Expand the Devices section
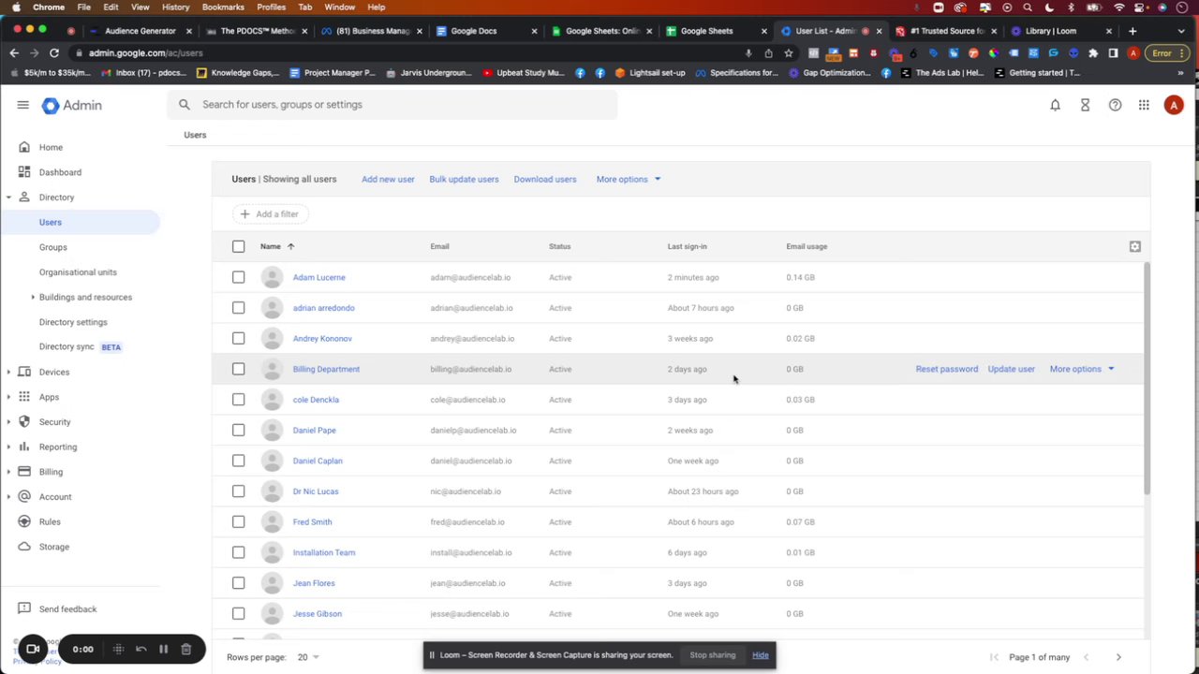This screenshot has height=674, width=1199. (8, 372)
